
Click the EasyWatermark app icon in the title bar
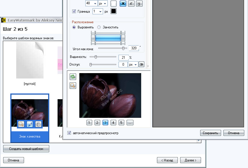3,20
